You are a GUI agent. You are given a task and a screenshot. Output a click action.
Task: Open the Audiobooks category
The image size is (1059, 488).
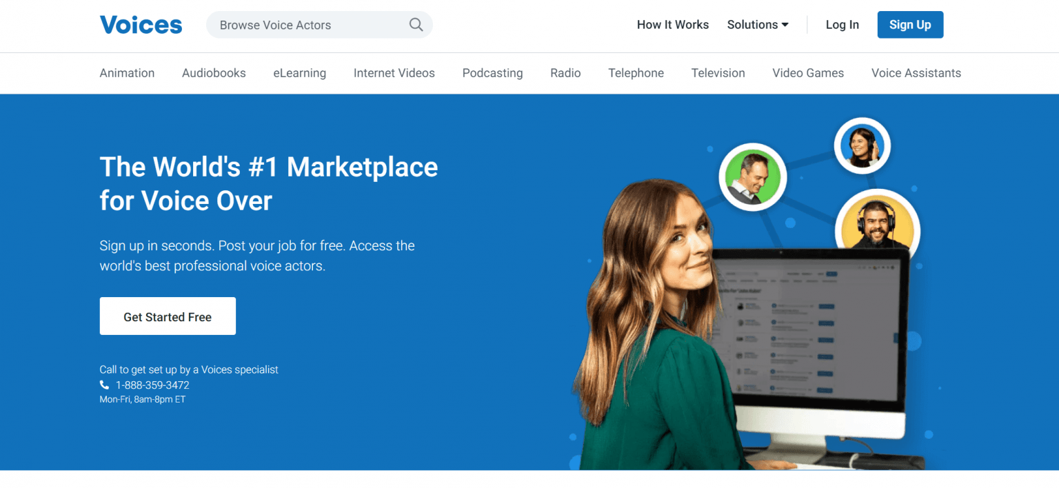pyautogui.click(x=214, y=73)
